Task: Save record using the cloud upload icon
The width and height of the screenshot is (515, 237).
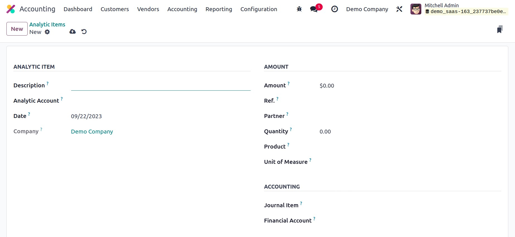Action: click(72, 32)
